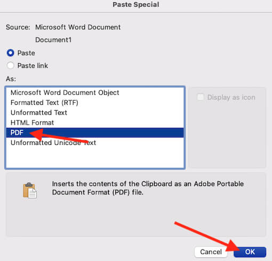Click the Paste link label text
The image size is (272, 261).
pyautogui.click(x=33, y=66)
